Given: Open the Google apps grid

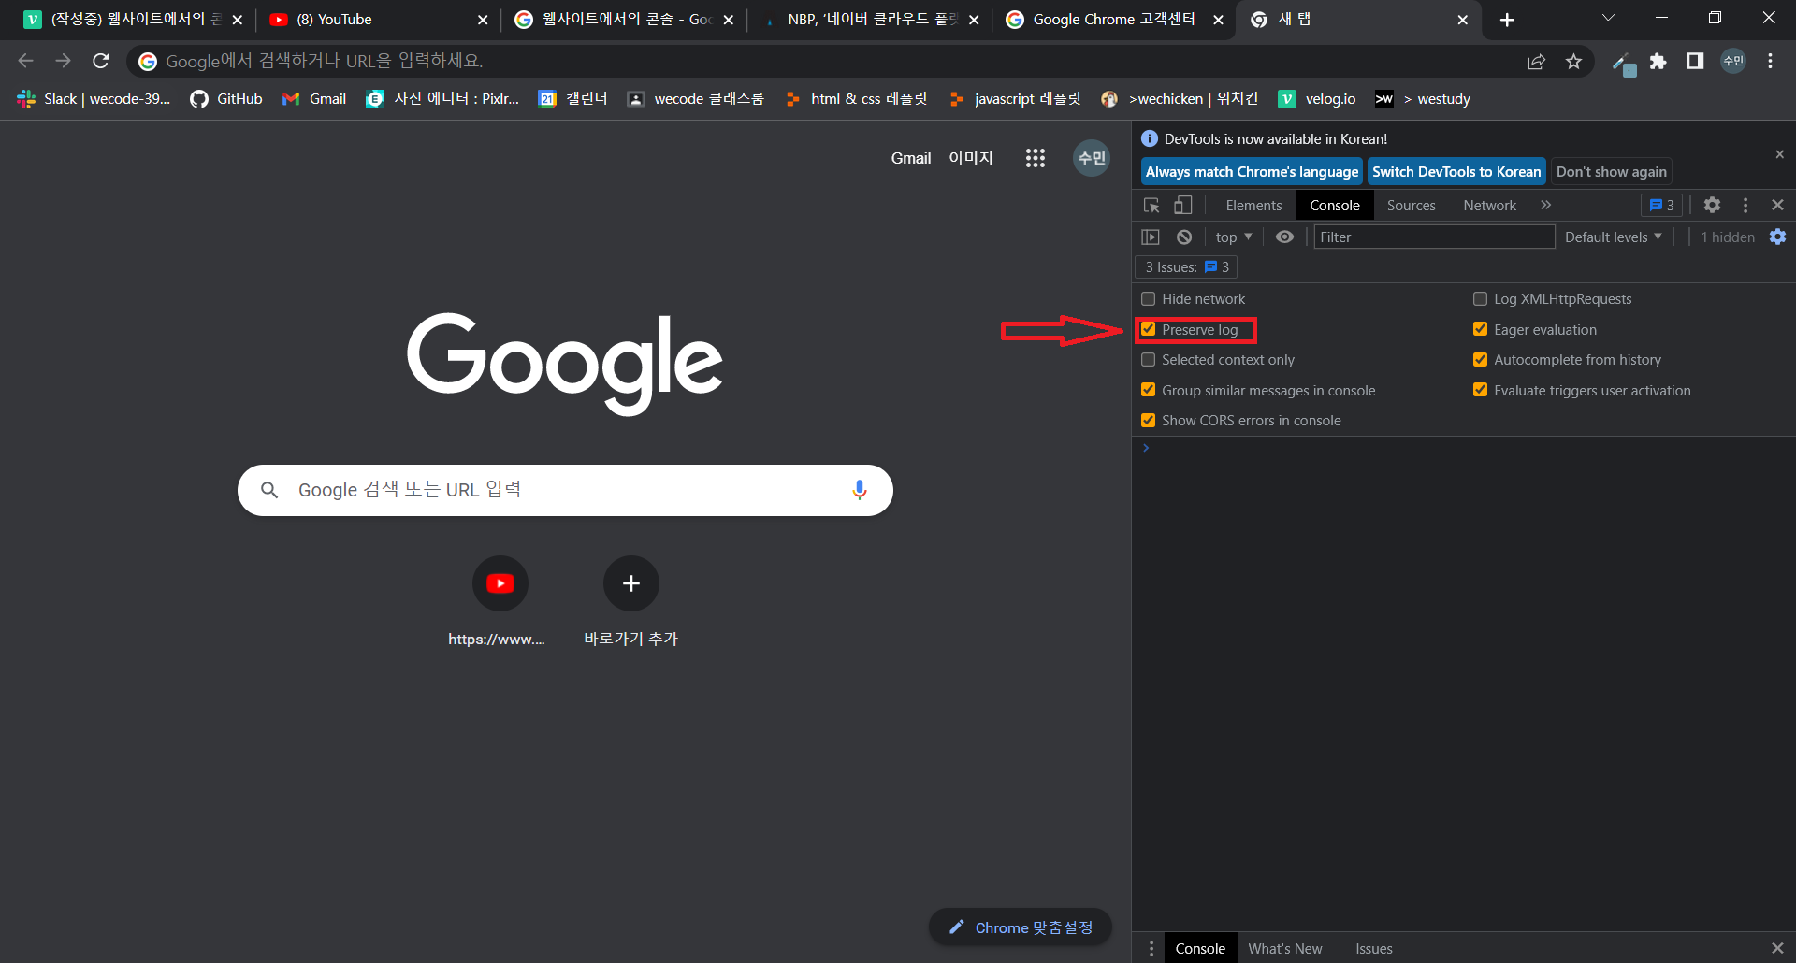Looking at the screenshot, I should [1035, 158].
